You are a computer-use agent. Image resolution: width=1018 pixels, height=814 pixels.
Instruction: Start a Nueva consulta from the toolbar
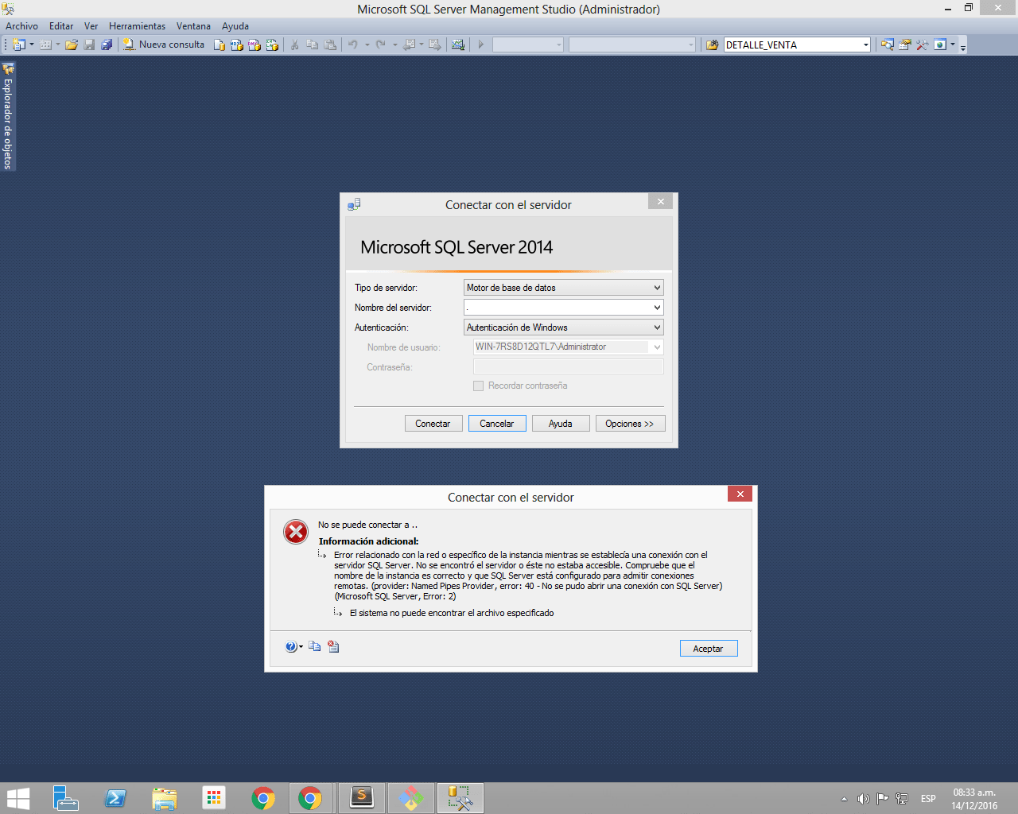[164, 45]
